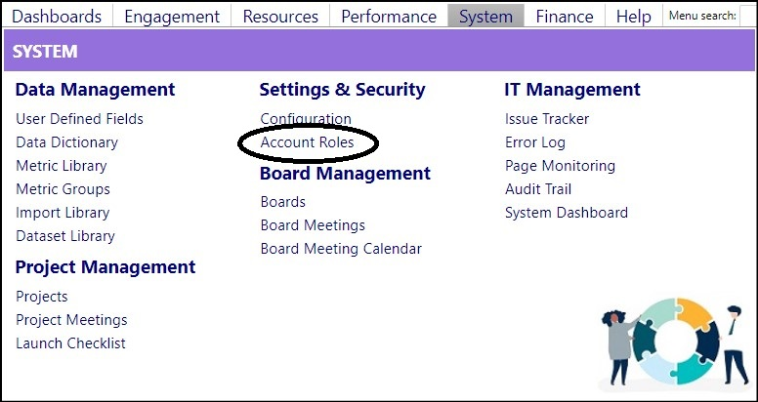This screenshot has width=758, height=402.
Task: Open User Defined Fields
Action: click(80, 119)
